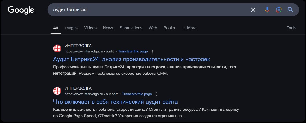
Task: Start voice search with microphone icon
Action: point(267,10)
